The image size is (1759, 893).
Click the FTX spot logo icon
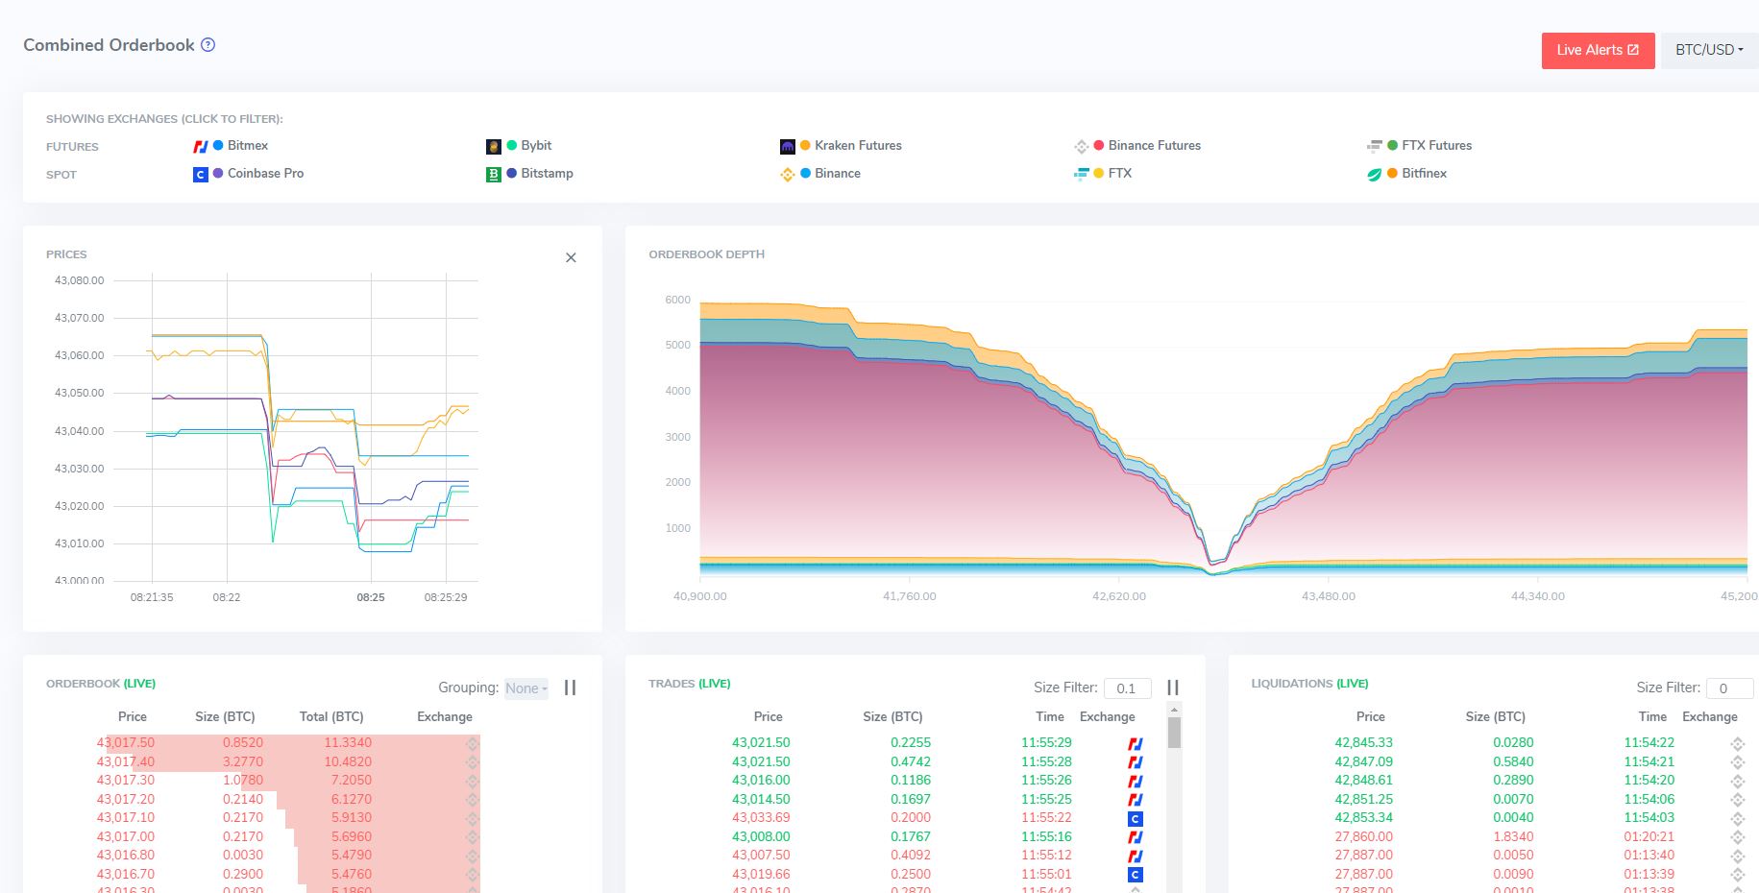click(x=1081, y=175)
